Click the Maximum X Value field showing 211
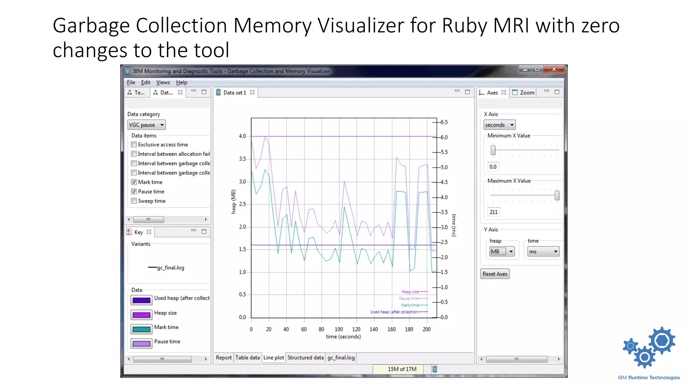The image size is (688, 387). [x=493, y=212]
